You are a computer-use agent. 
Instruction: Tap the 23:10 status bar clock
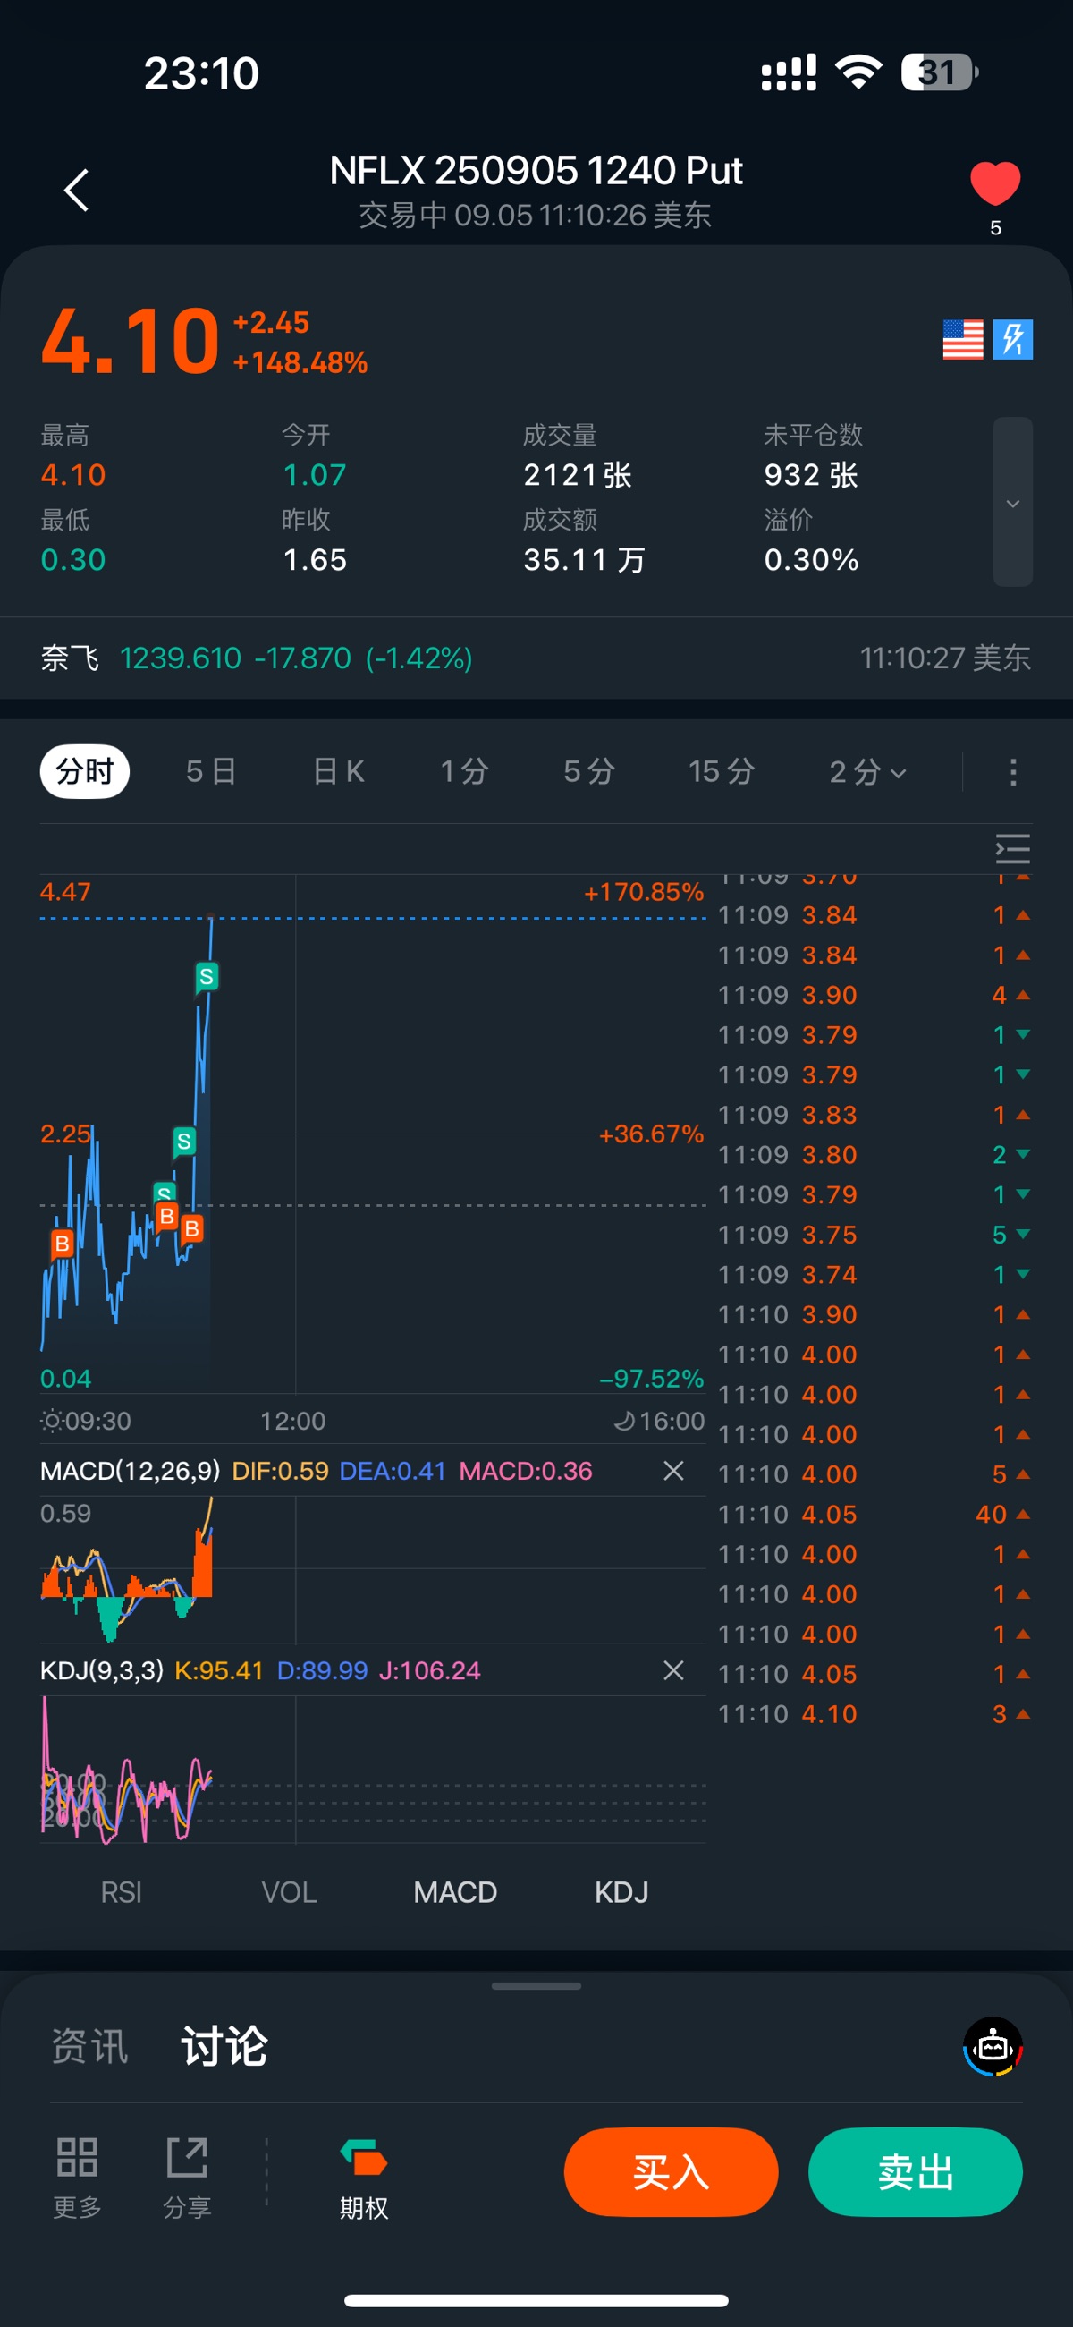point(200,73)
